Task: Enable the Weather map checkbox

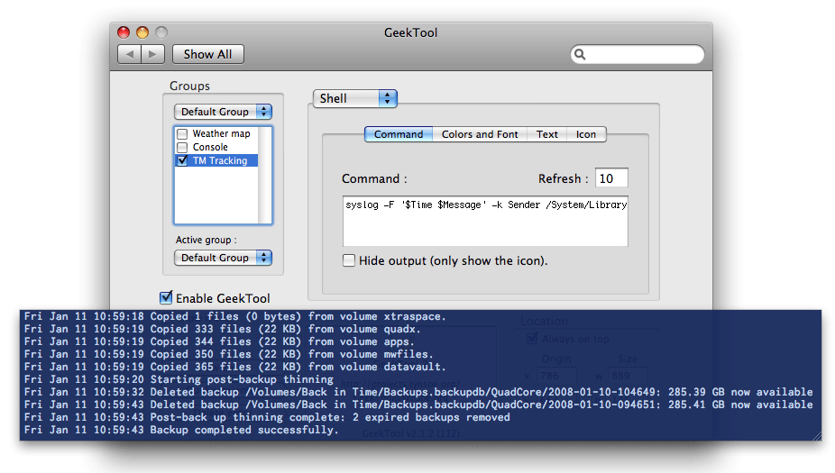Action: pos(182,133)
